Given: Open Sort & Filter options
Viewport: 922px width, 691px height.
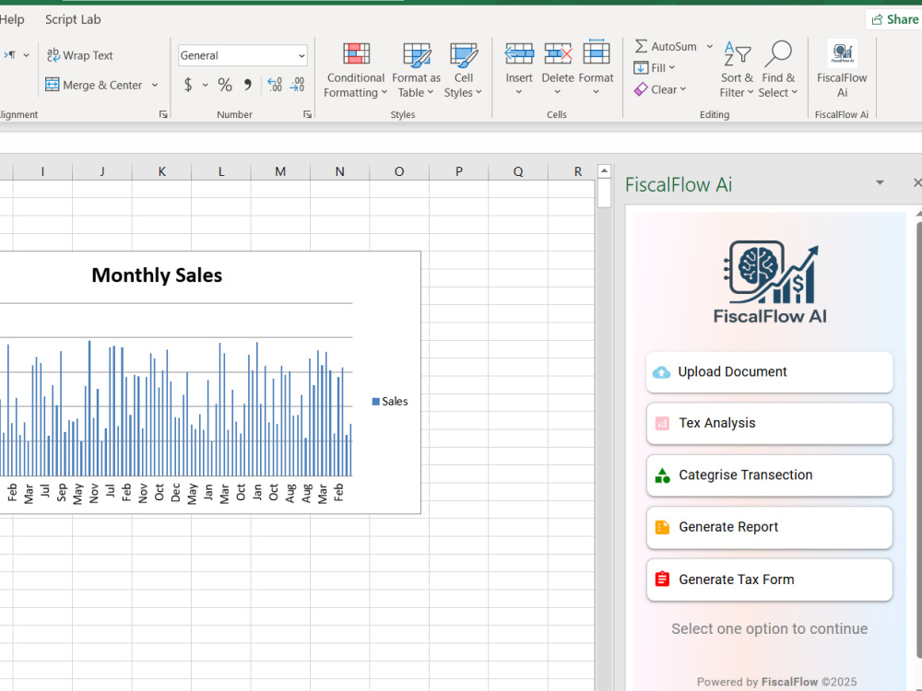Looking at the screenshot, I should coord(736,70).
